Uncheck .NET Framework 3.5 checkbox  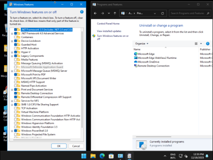pyautogui.click(x=15, y=29)
